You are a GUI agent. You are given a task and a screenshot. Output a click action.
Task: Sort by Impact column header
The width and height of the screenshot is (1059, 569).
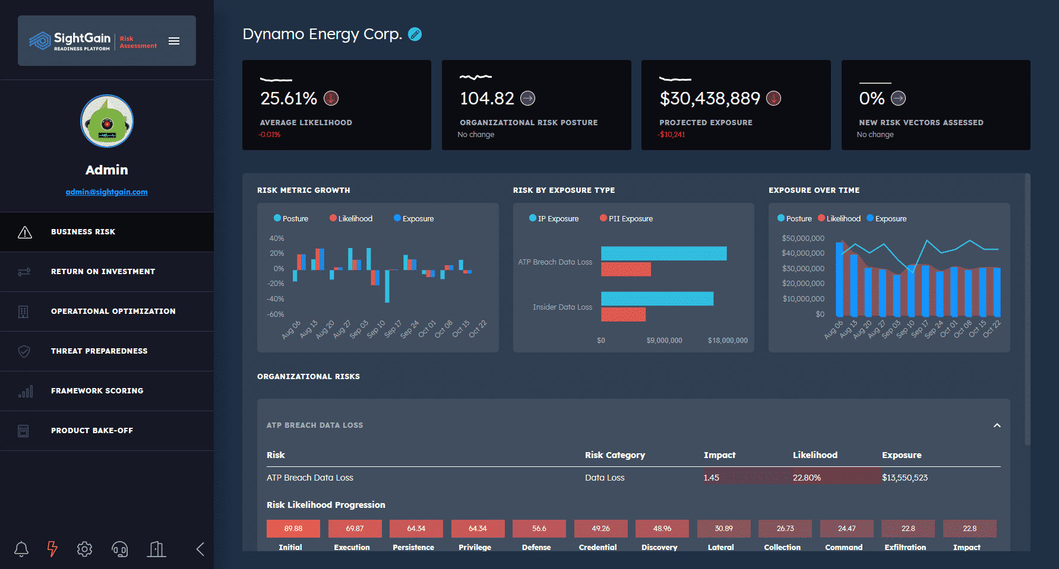click(x=719, y=455)
